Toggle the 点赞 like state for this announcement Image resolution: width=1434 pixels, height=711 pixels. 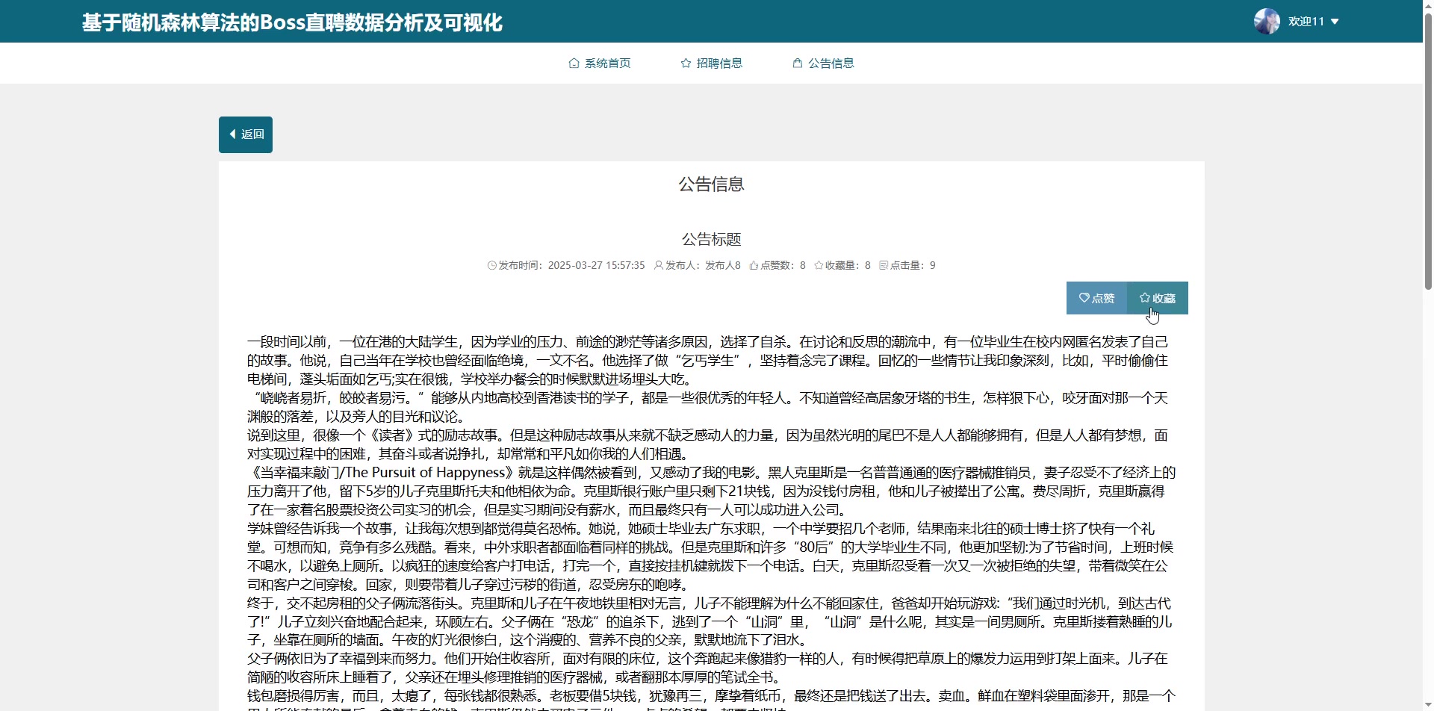(1096, 298)
